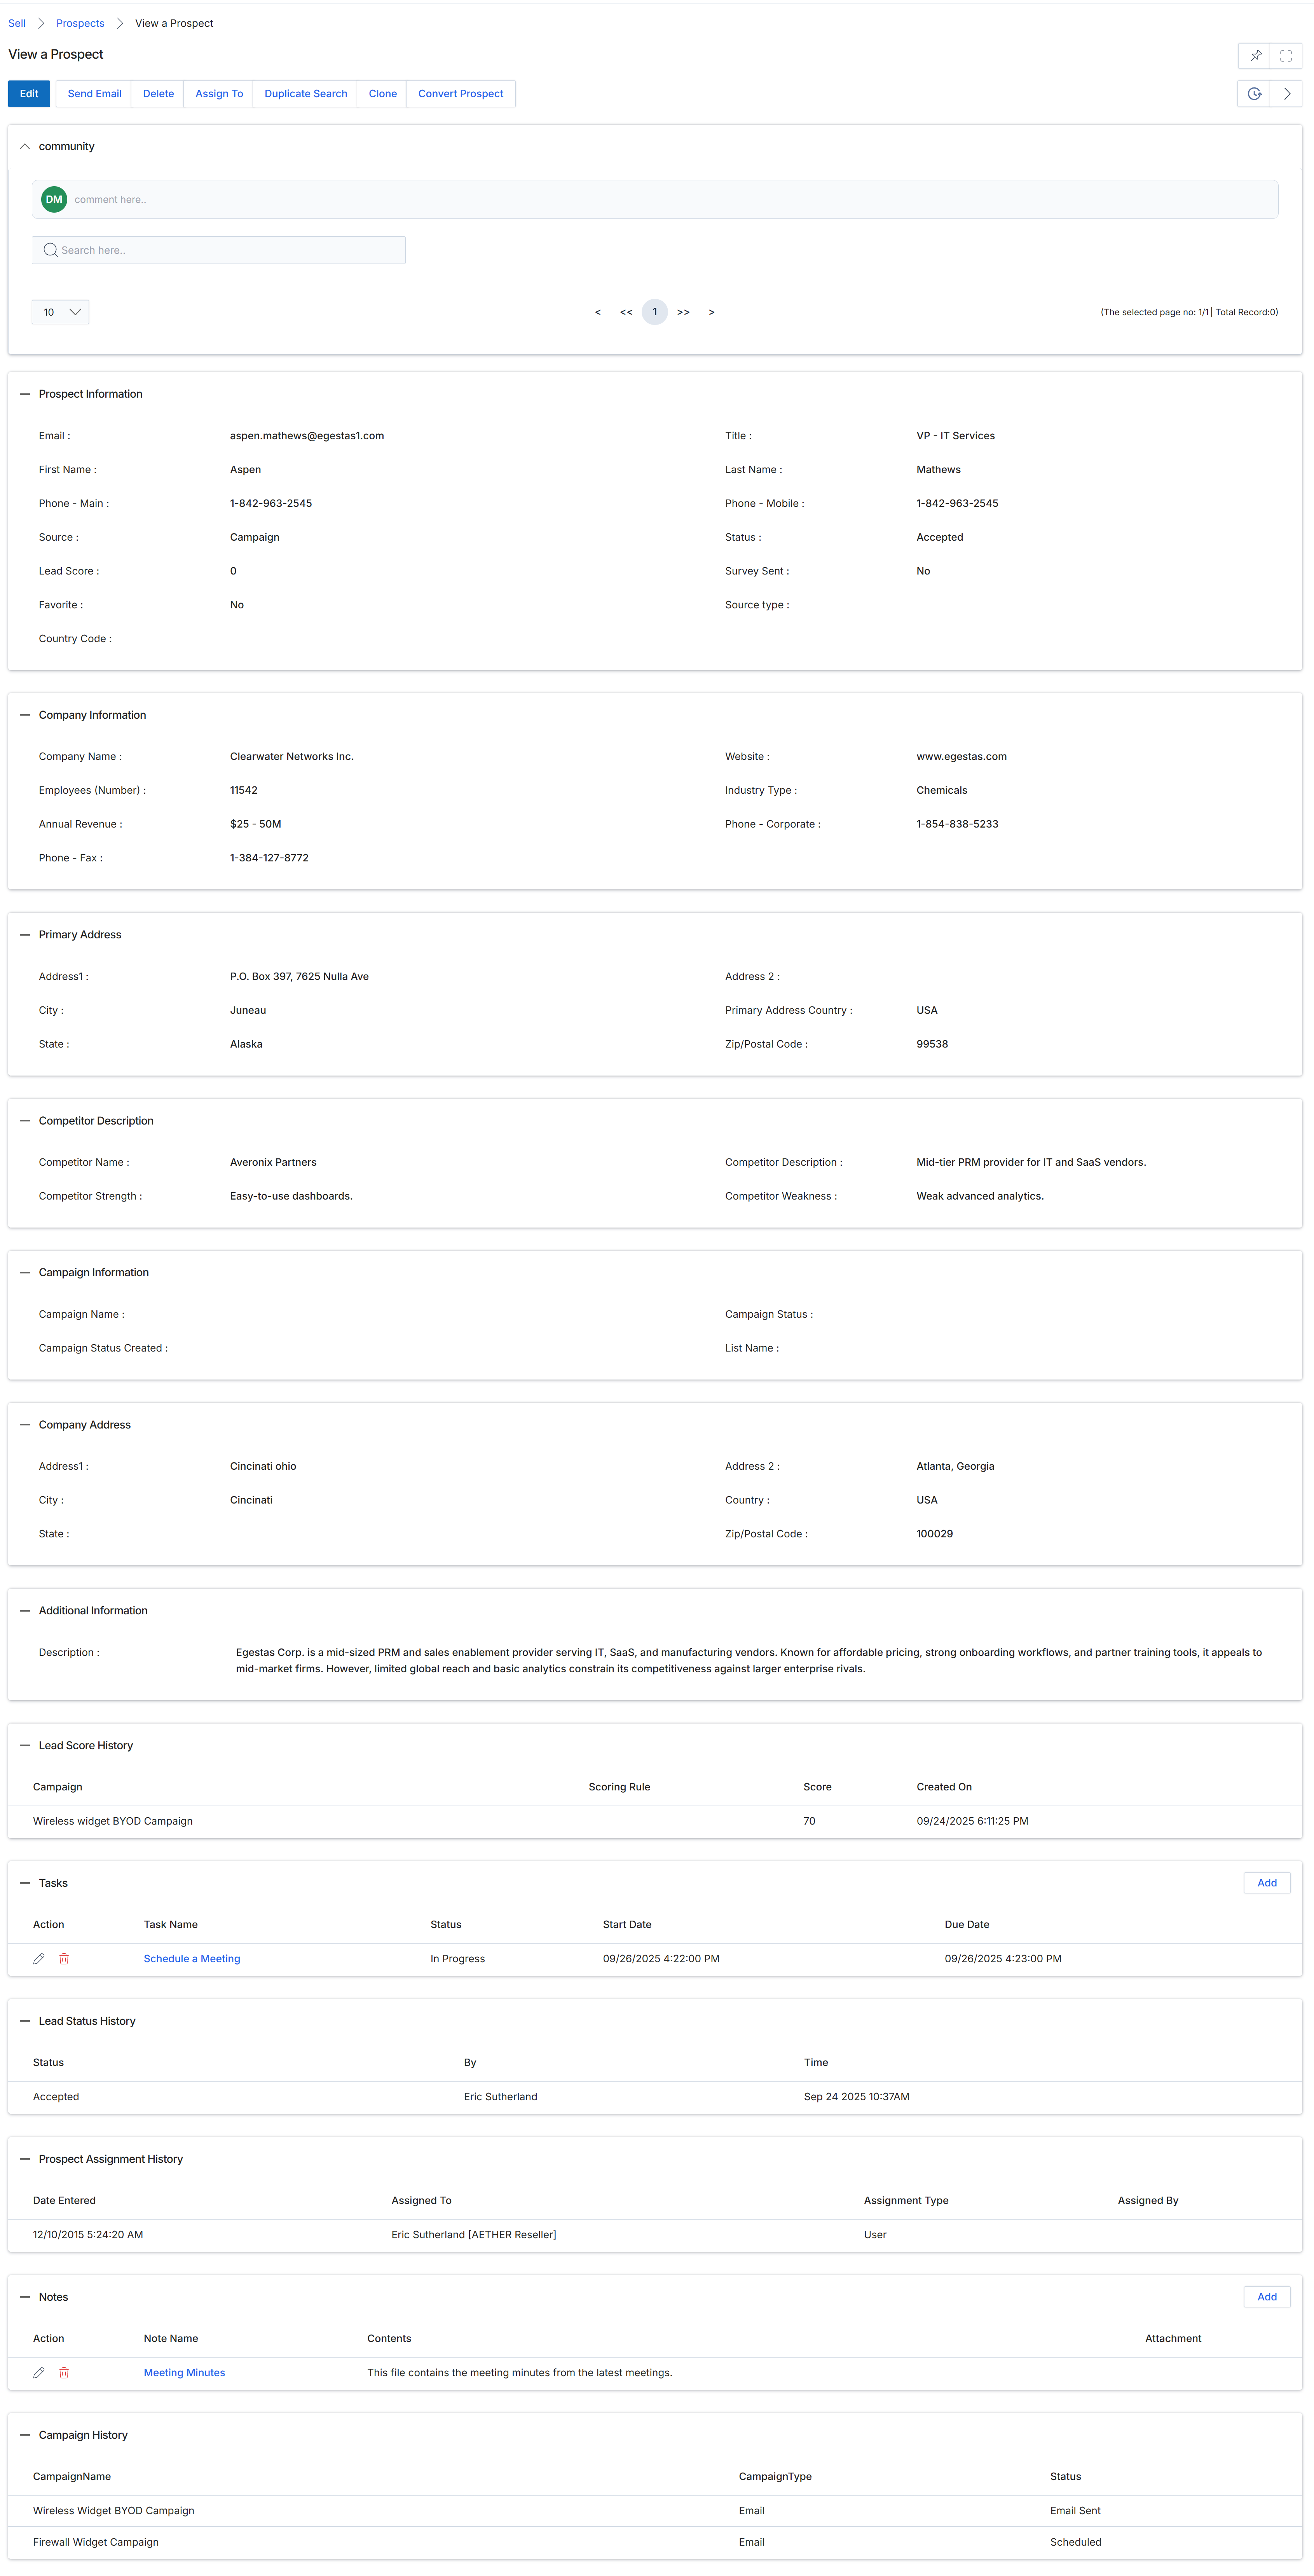Viewport: 1314px width, 2576px height.
Task: Select the Eric Sutherland [AETHER Reseller] cell
Action: 474,2235
